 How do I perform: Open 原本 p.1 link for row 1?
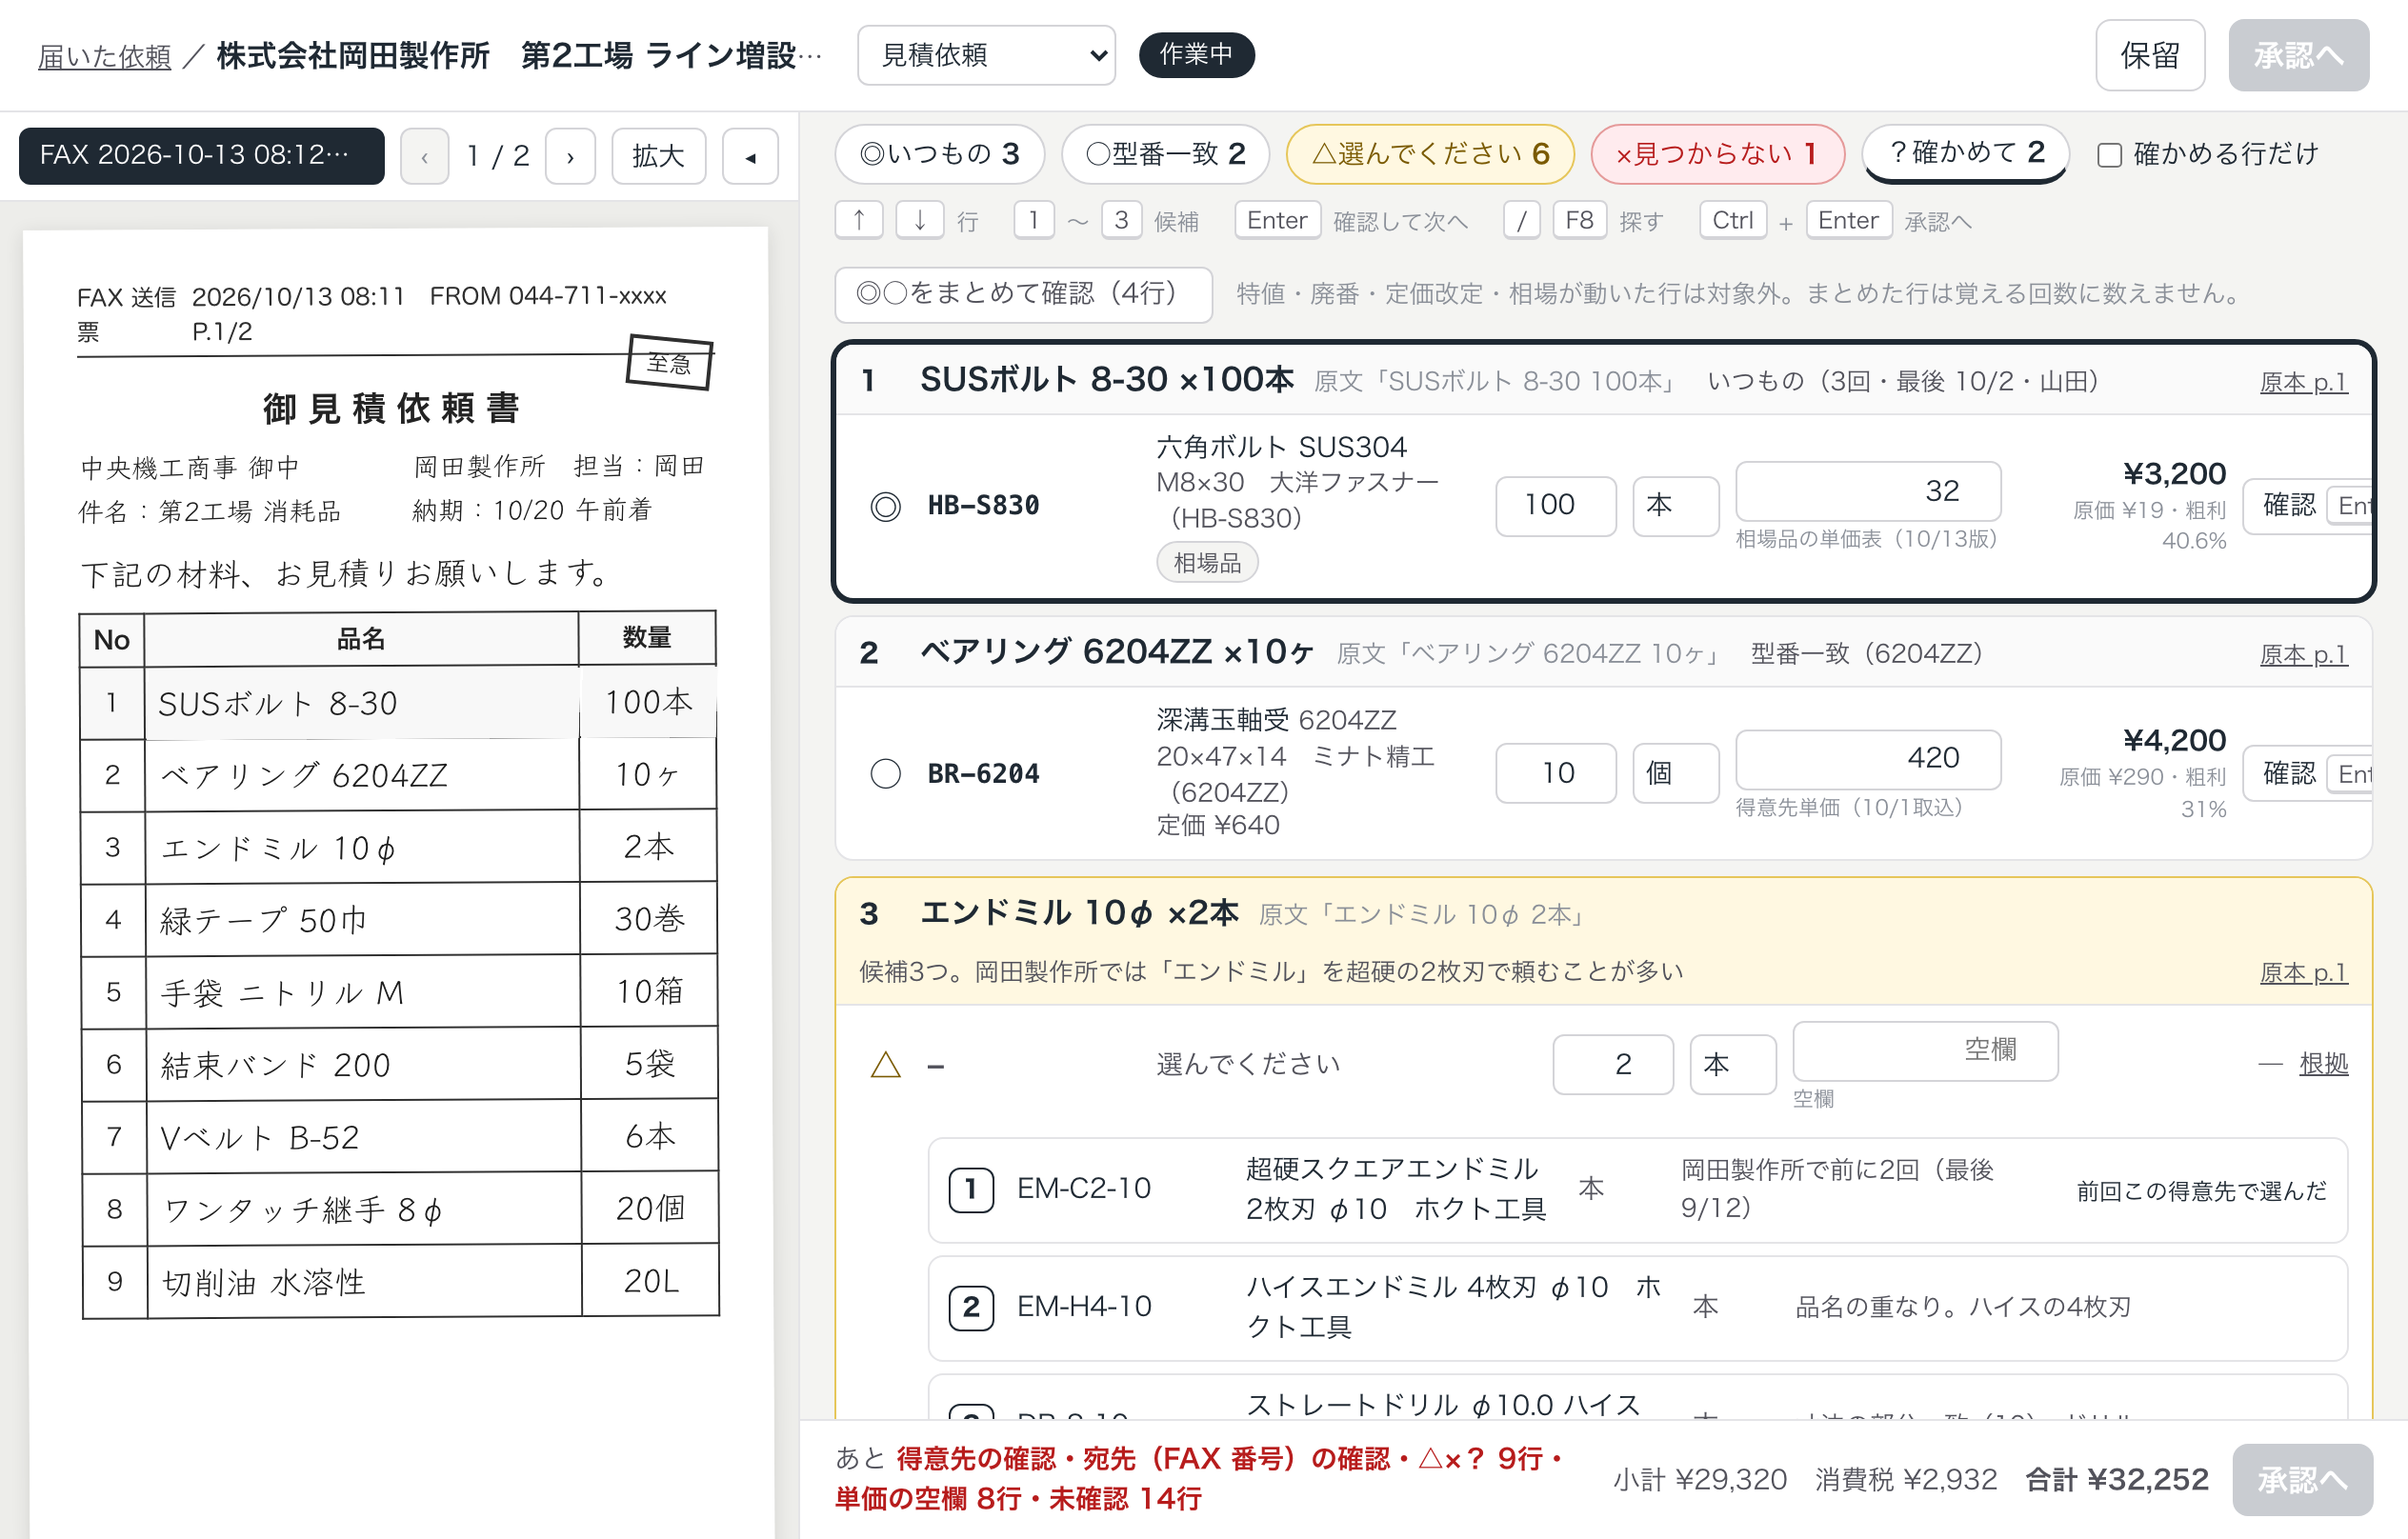[x=2303, y=381]
